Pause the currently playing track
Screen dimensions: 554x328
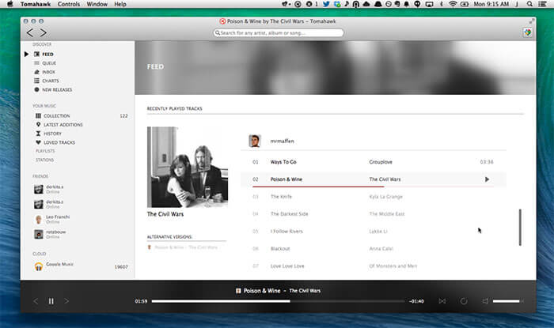pos(51,301)
